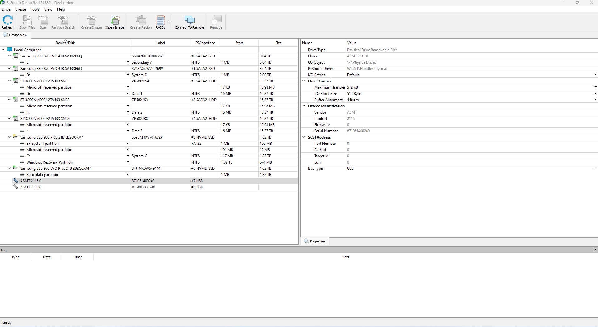Viewport: 598px width, 327px height.
Task: Click the Refresh toolbar icon
Action: pos(7,20)
